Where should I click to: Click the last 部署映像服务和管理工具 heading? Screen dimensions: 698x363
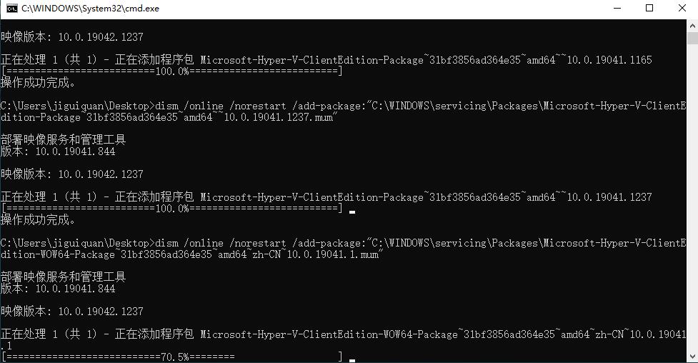coord(63,277)
